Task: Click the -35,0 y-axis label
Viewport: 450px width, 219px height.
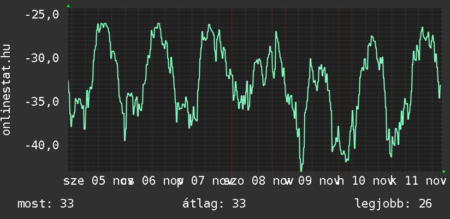Action: point(42,102)
